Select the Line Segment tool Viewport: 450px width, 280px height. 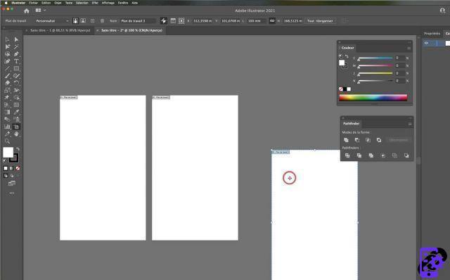pos(8,69)
